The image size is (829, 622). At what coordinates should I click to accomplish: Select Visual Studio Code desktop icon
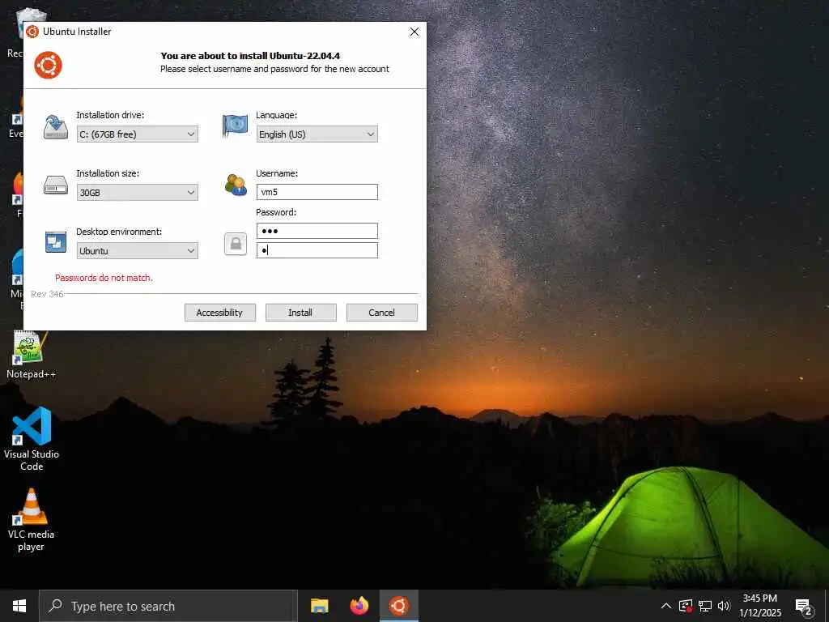click(x=32, y=438)
